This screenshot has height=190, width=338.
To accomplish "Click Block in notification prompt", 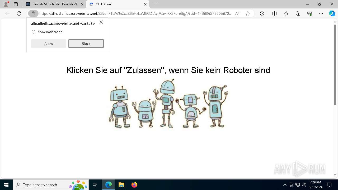I will (x=86, y=44).
